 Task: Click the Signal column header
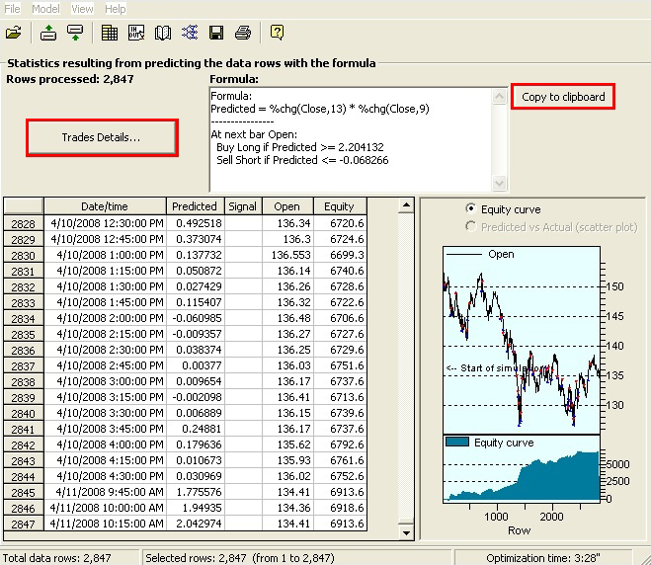click(x=243, y=206)
